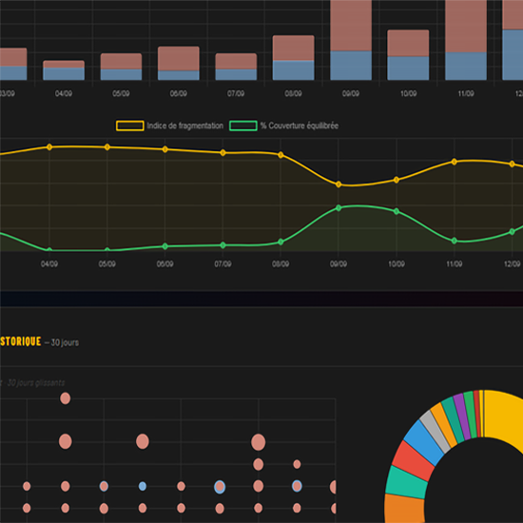The height and width of the screenshot is (523, 523).
Task: Click the solid blue bubble in bubble chart
Action: pyautogui.click(x=143, y=486)
